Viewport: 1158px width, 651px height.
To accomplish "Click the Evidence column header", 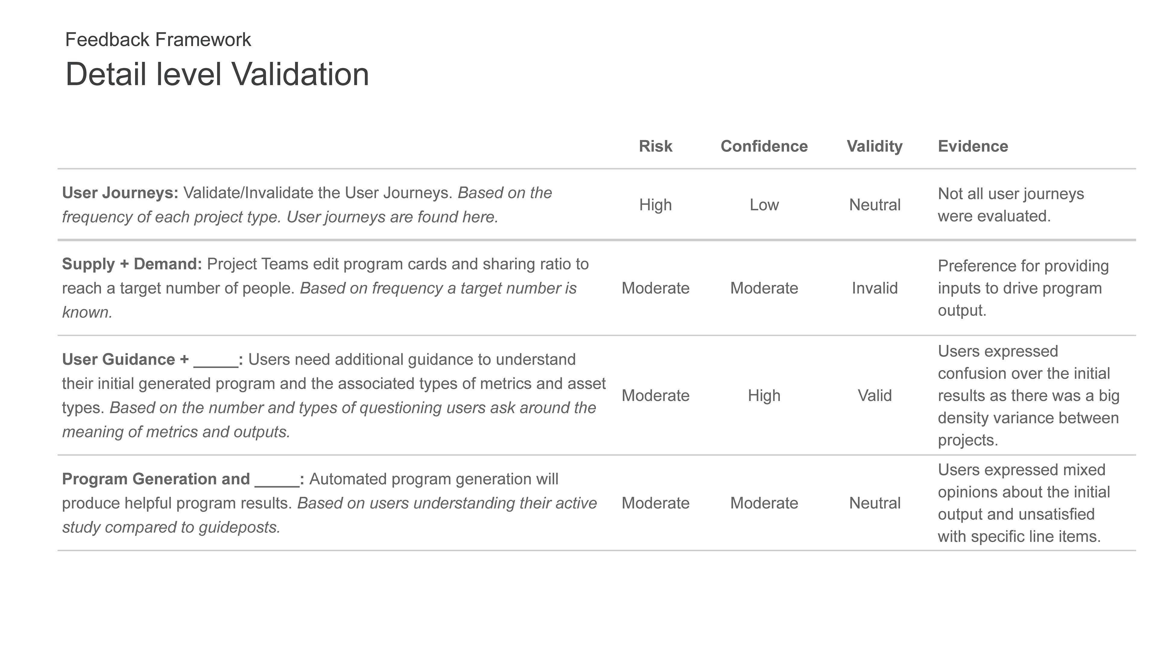I will 973,146.
